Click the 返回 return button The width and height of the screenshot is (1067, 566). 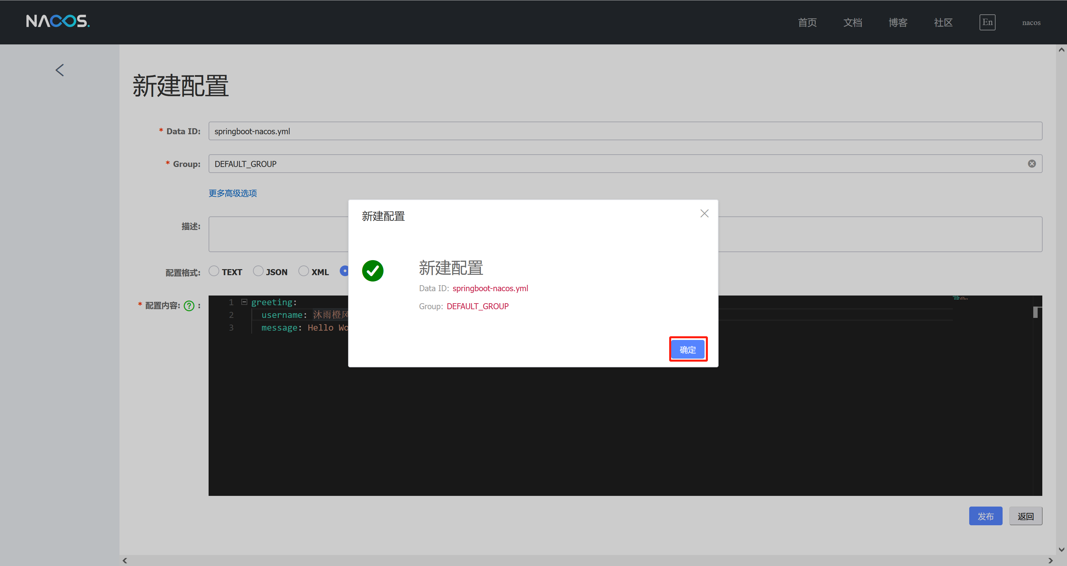(x=1025, y=516)
